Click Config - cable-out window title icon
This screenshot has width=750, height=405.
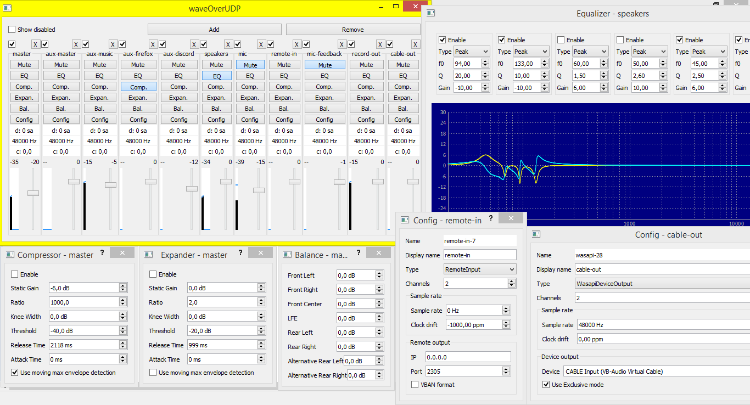point(536,234)
